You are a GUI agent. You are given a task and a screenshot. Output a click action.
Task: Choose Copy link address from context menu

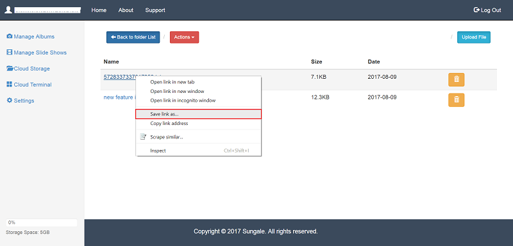click(198, 124)
